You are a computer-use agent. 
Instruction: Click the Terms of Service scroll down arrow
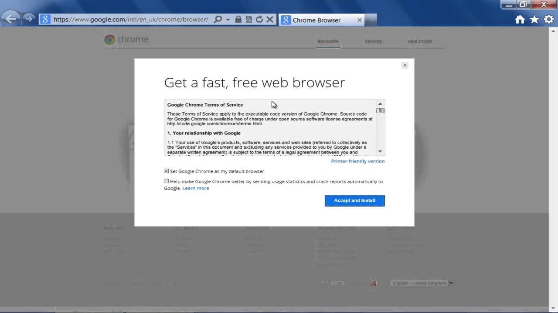pos(380,151)
